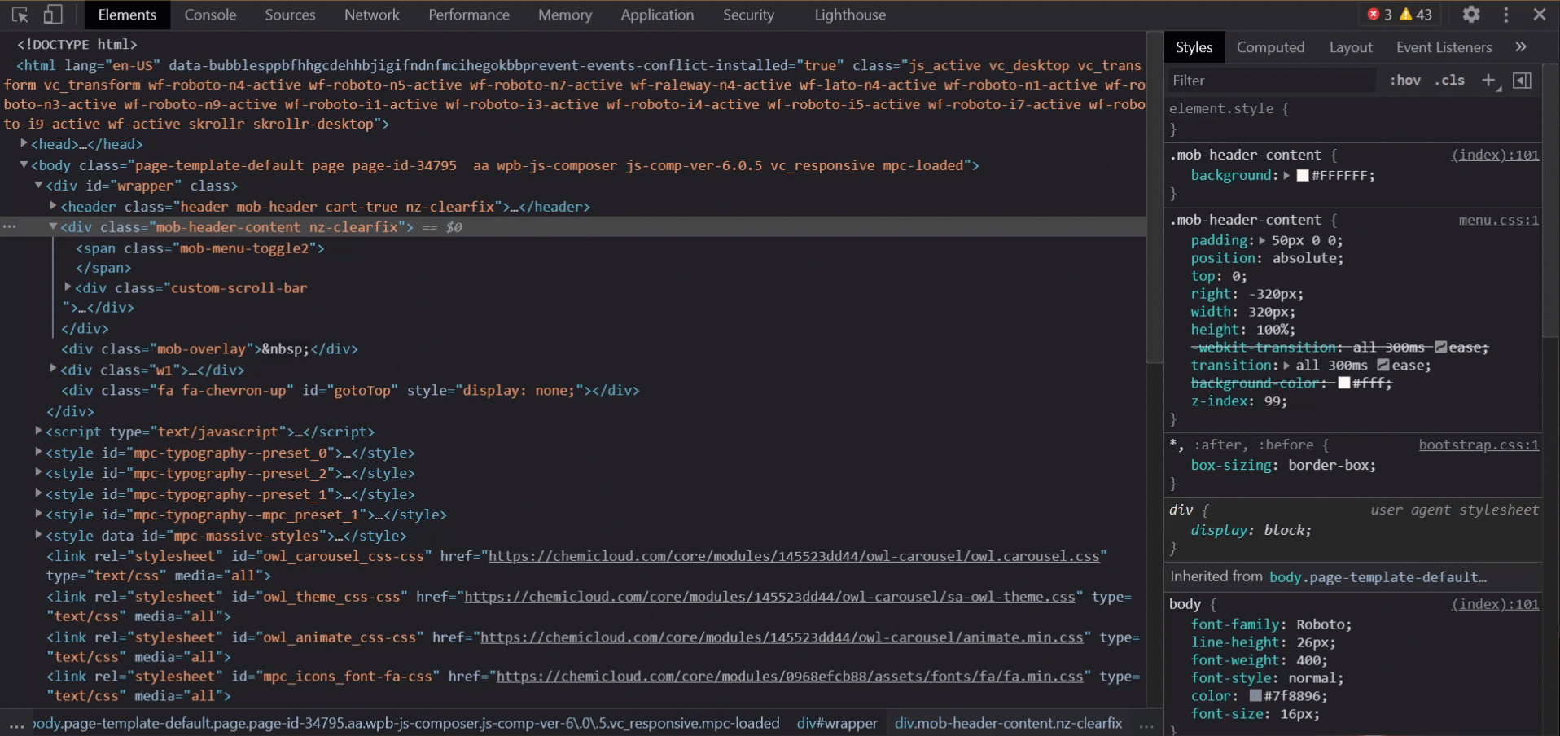Screen dimensions: 1560x736
Task: Expand the padding shorthand property arrow
Action: pos(1262,240)
